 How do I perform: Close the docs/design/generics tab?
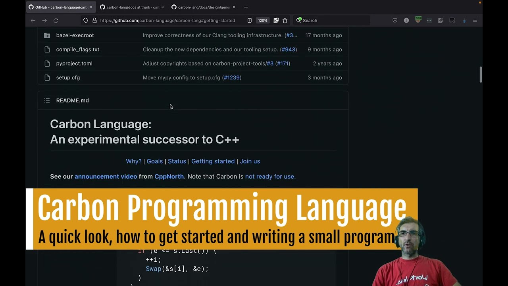pyautogui.click(x=234, y=7)
